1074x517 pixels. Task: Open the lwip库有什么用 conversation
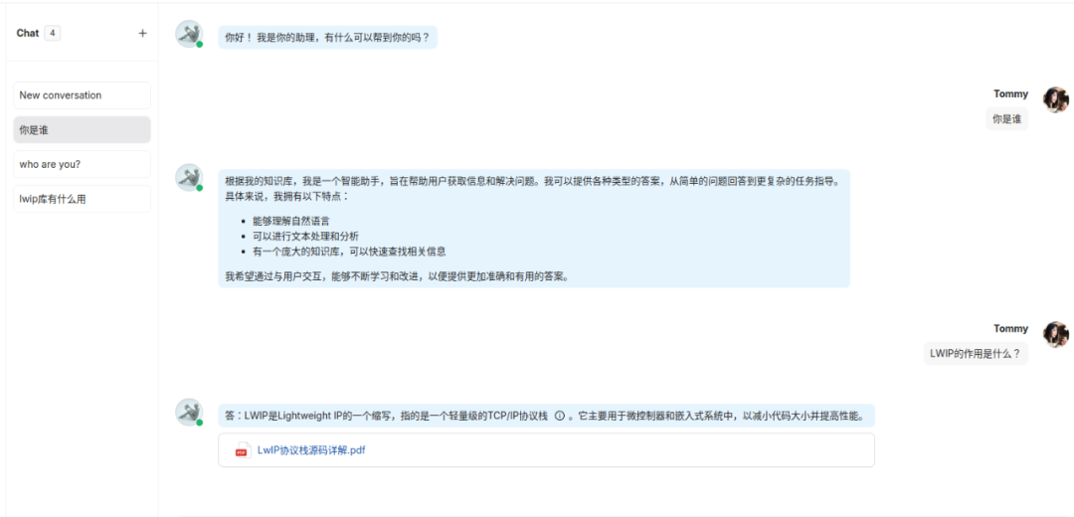click(x=83, y=199)
